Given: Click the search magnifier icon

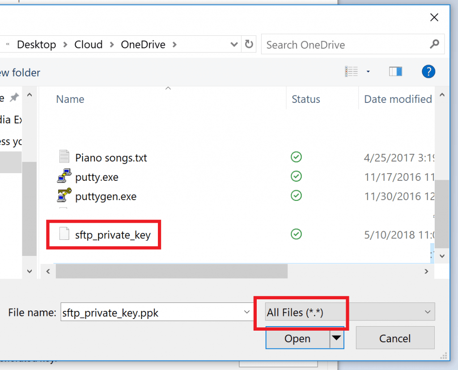Looking at the screenshot, I should 434,44.
